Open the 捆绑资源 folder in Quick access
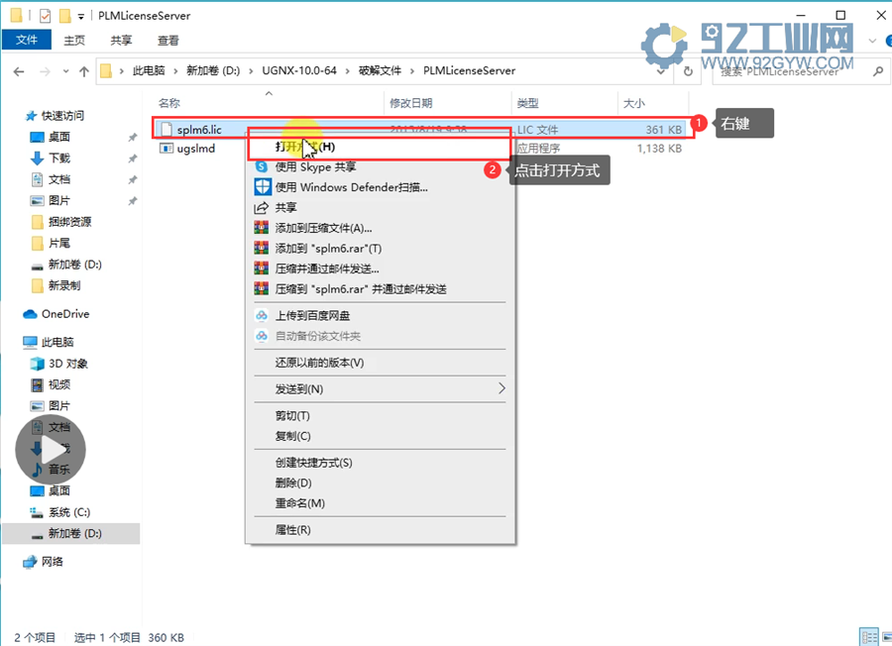This screenshot has height=646, width=892. click(x=69, y=222)
